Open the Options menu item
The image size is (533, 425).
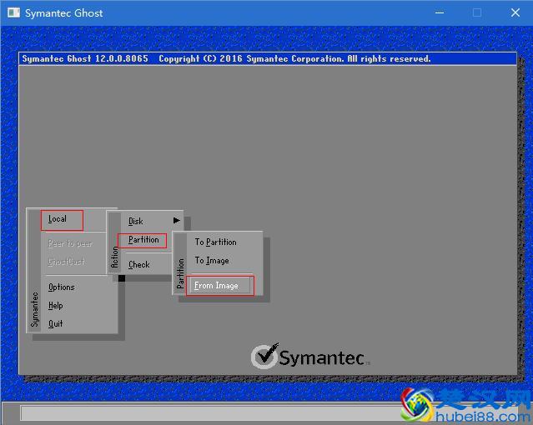(x=62, y=287)
